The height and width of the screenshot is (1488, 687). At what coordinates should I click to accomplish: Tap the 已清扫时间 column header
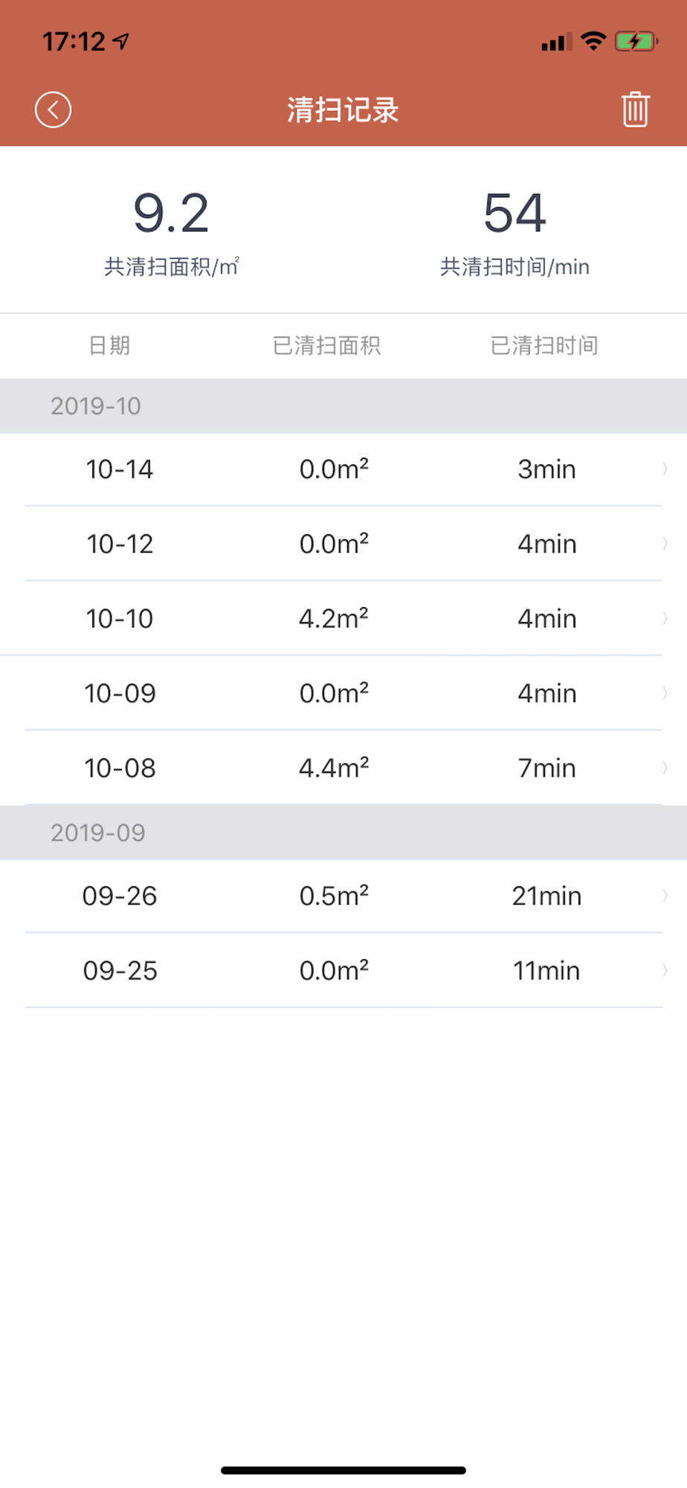click(544, 346)
